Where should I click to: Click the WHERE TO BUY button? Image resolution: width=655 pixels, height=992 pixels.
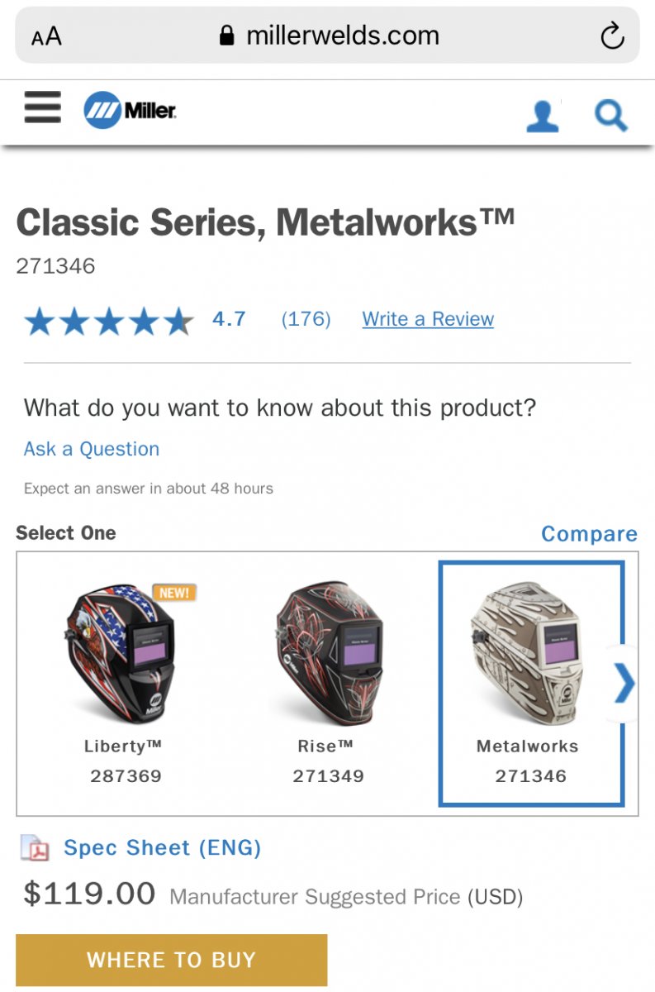click(172, 960)
